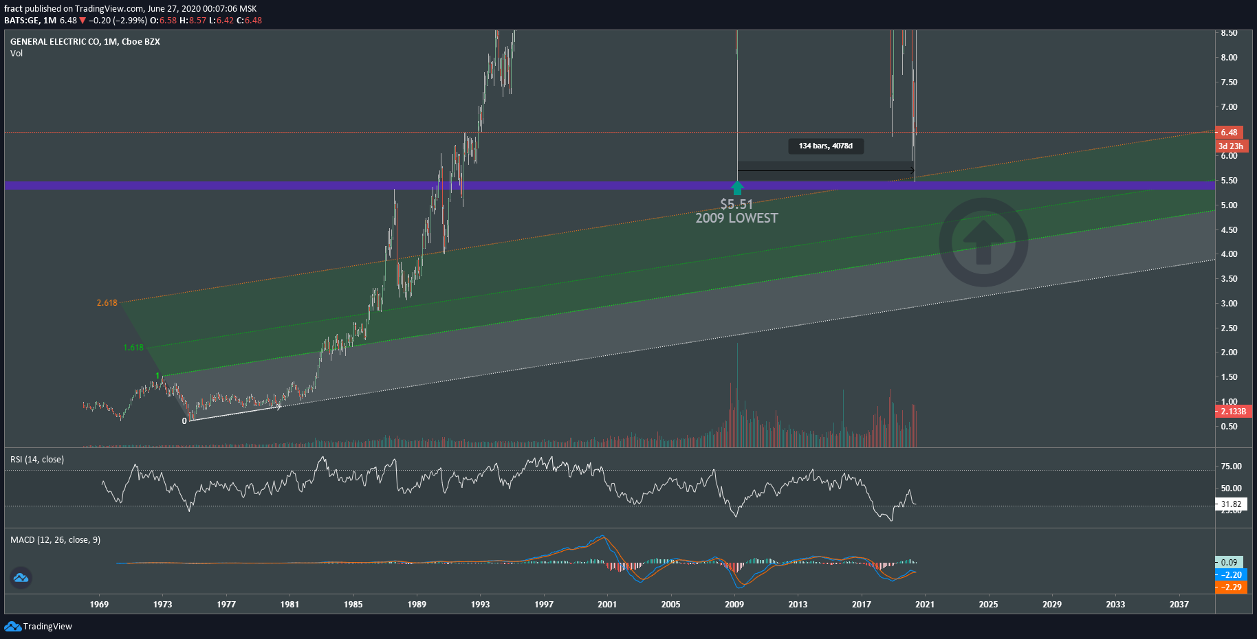This screenshot has width=1257, height=639.
Task: Click the 7.00 level on price axis
Action: coord(1229,107)
